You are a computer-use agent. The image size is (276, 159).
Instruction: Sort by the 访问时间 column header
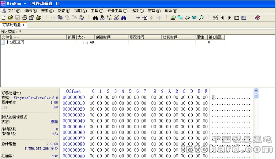click(x=179, y=37)
